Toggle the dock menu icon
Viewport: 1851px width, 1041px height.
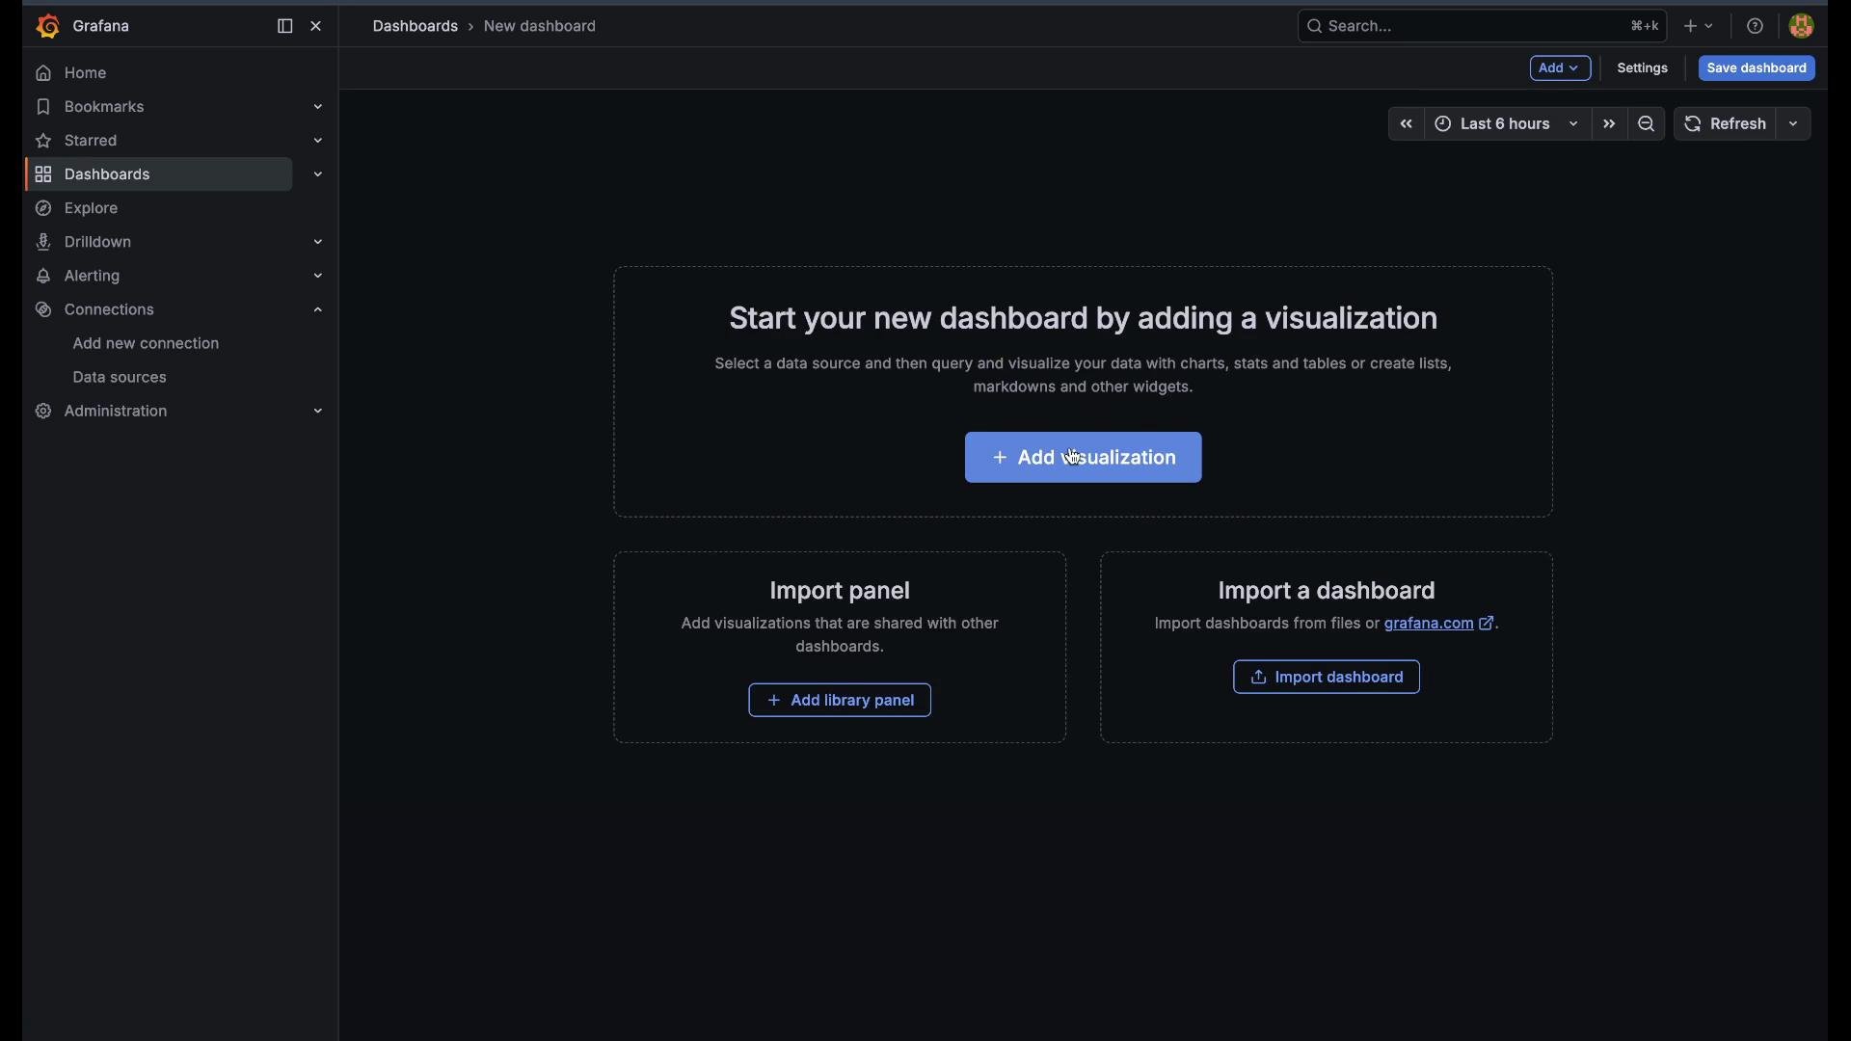[284, 27]
